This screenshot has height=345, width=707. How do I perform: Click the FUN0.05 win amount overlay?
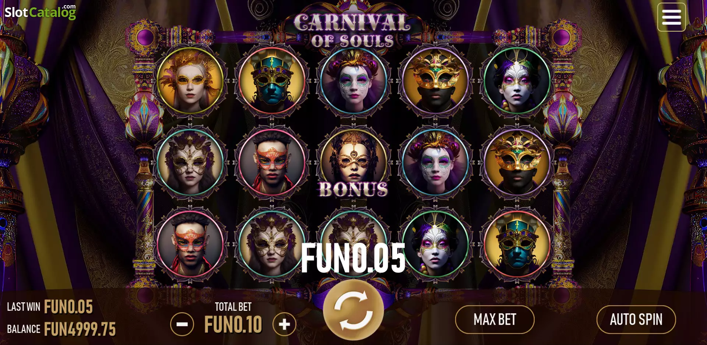[x=353, y=258]
